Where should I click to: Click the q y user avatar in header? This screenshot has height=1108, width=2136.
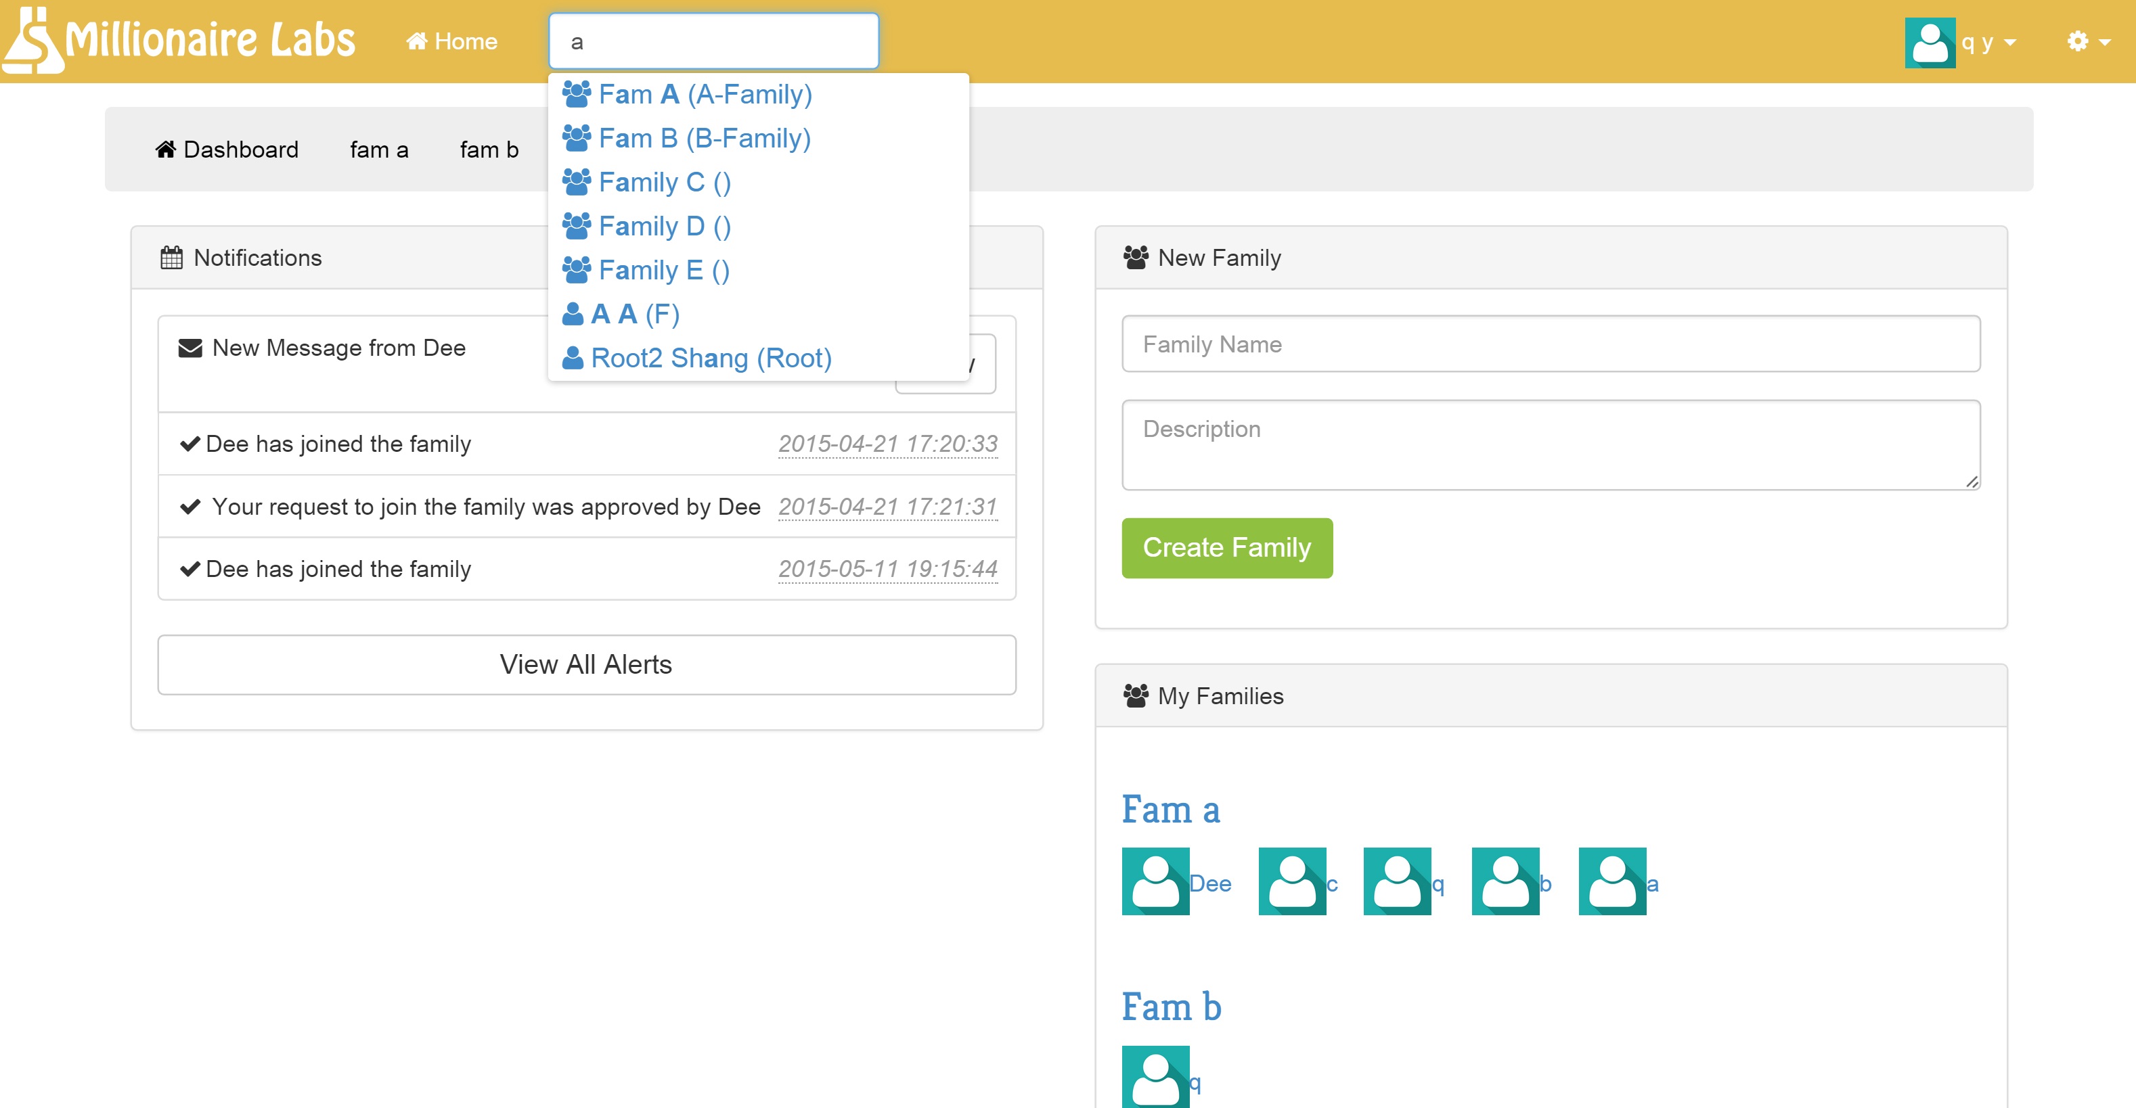point(1929,42)
